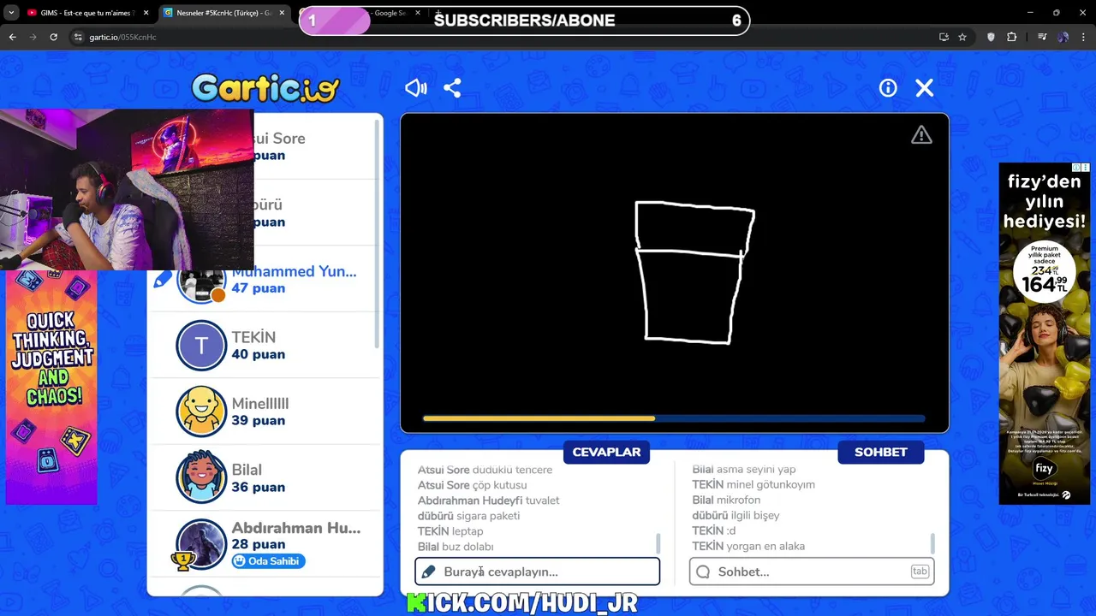Image resolution: width=1096 pixels, height=616 pixels.
Task: Click chat message 'Bilal asma seyini yap'
Action: click(744, 469)
